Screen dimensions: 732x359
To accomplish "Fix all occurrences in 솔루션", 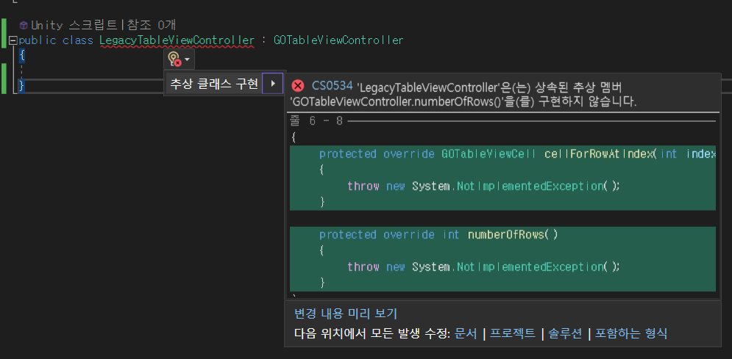I will (x=565, y=333).
